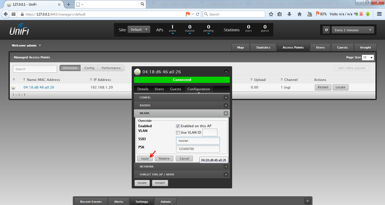Switch to the Statistics tab
Viewport: 385px width, 205px height.
click(263, 47)
